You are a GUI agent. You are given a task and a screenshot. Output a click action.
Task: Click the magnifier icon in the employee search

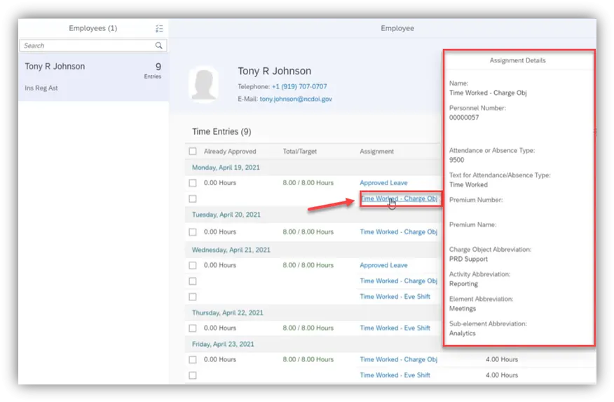159,46
